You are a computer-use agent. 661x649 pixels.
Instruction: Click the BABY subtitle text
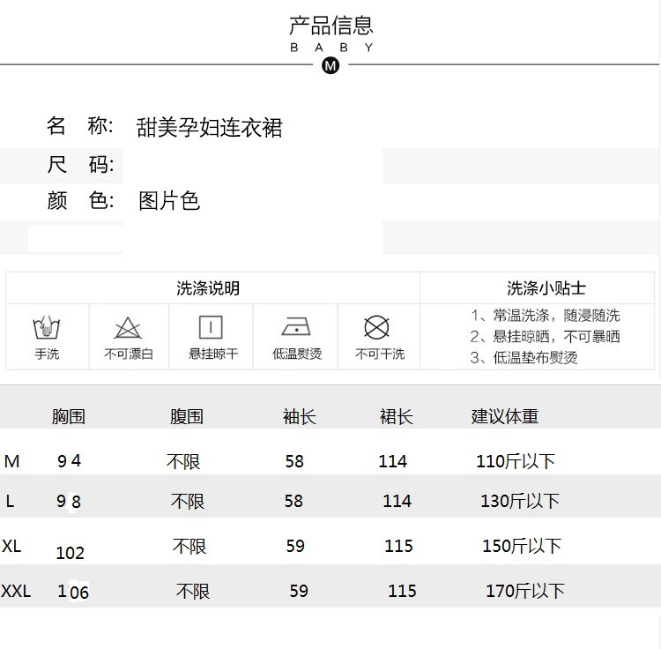pos(331,48)
